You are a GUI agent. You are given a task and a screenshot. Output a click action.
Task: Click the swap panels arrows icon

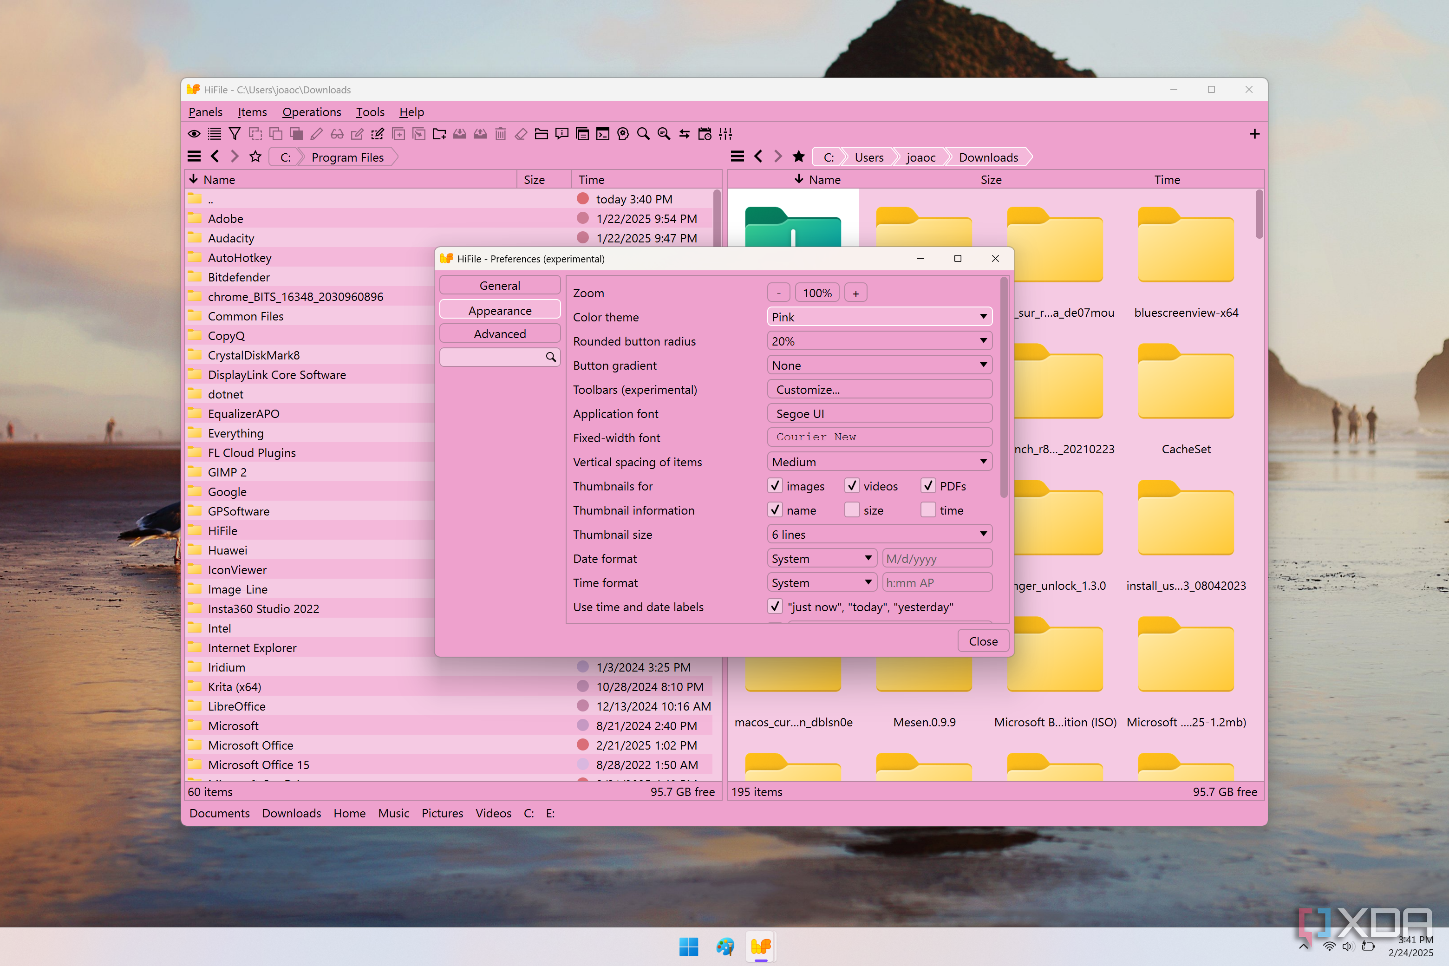685,134
